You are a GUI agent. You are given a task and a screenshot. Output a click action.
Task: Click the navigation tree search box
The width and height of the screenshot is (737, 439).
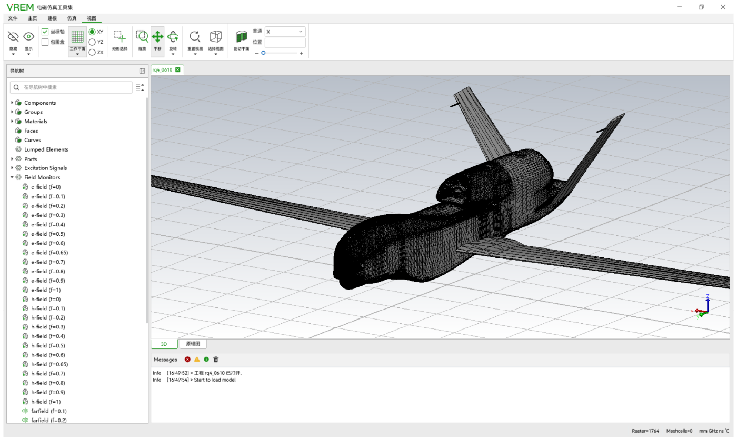71,87
